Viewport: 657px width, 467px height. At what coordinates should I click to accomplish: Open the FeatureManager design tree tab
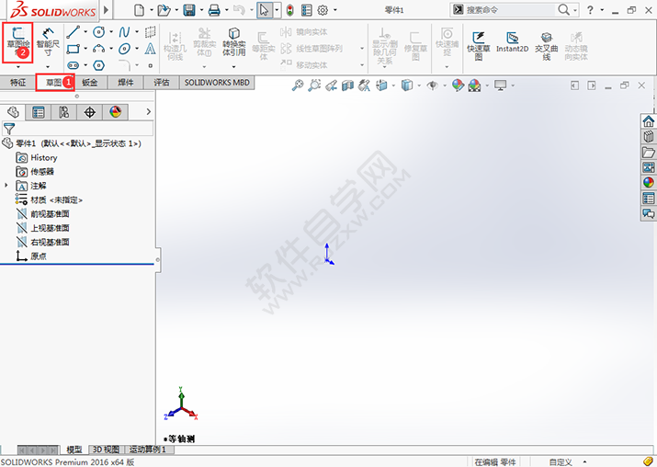pos(13,112)
